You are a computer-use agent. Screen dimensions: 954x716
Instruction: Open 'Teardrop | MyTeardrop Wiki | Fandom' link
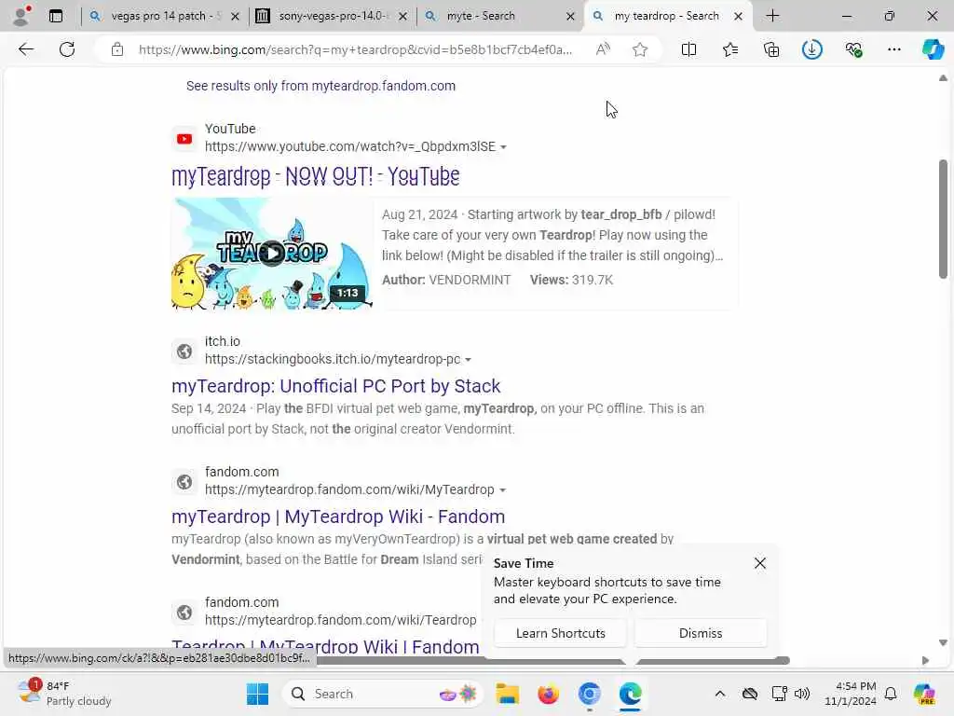(325, 646)
